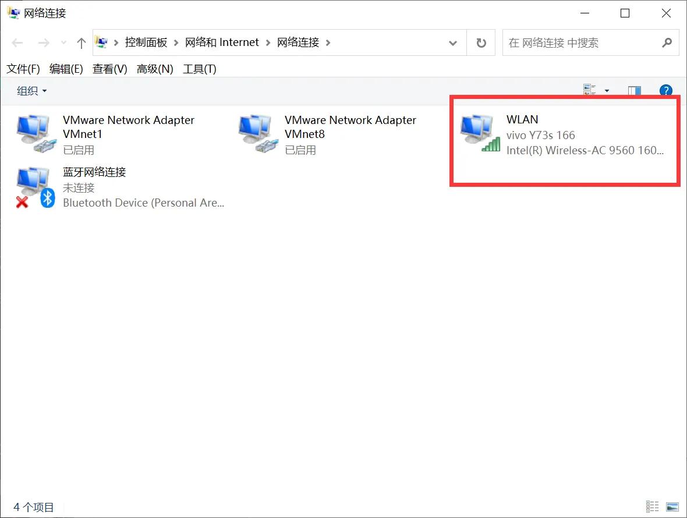Open the 工具(T) menu
Screen dimensions: 687x518
[x=199, y=69]
